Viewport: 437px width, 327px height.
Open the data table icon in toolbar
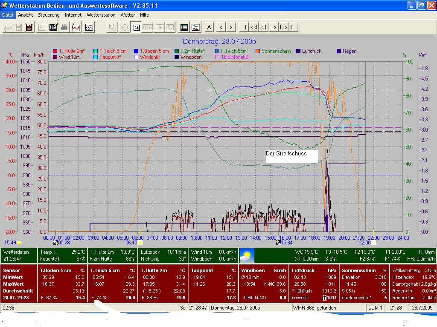tap(184, 28)
